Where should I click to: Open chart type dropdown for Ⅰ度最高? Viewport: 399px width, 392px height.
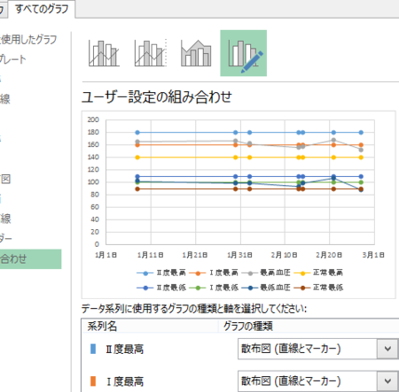point(317,381)
